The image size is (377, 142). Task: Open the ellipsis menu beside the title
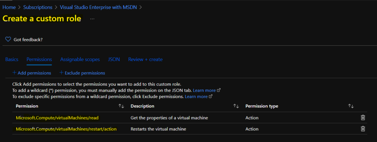tap(92, 19)
